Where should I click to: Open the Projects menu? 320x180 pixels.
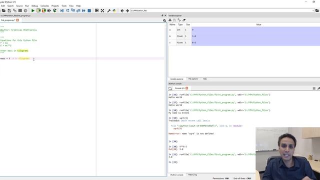point(55,6)
